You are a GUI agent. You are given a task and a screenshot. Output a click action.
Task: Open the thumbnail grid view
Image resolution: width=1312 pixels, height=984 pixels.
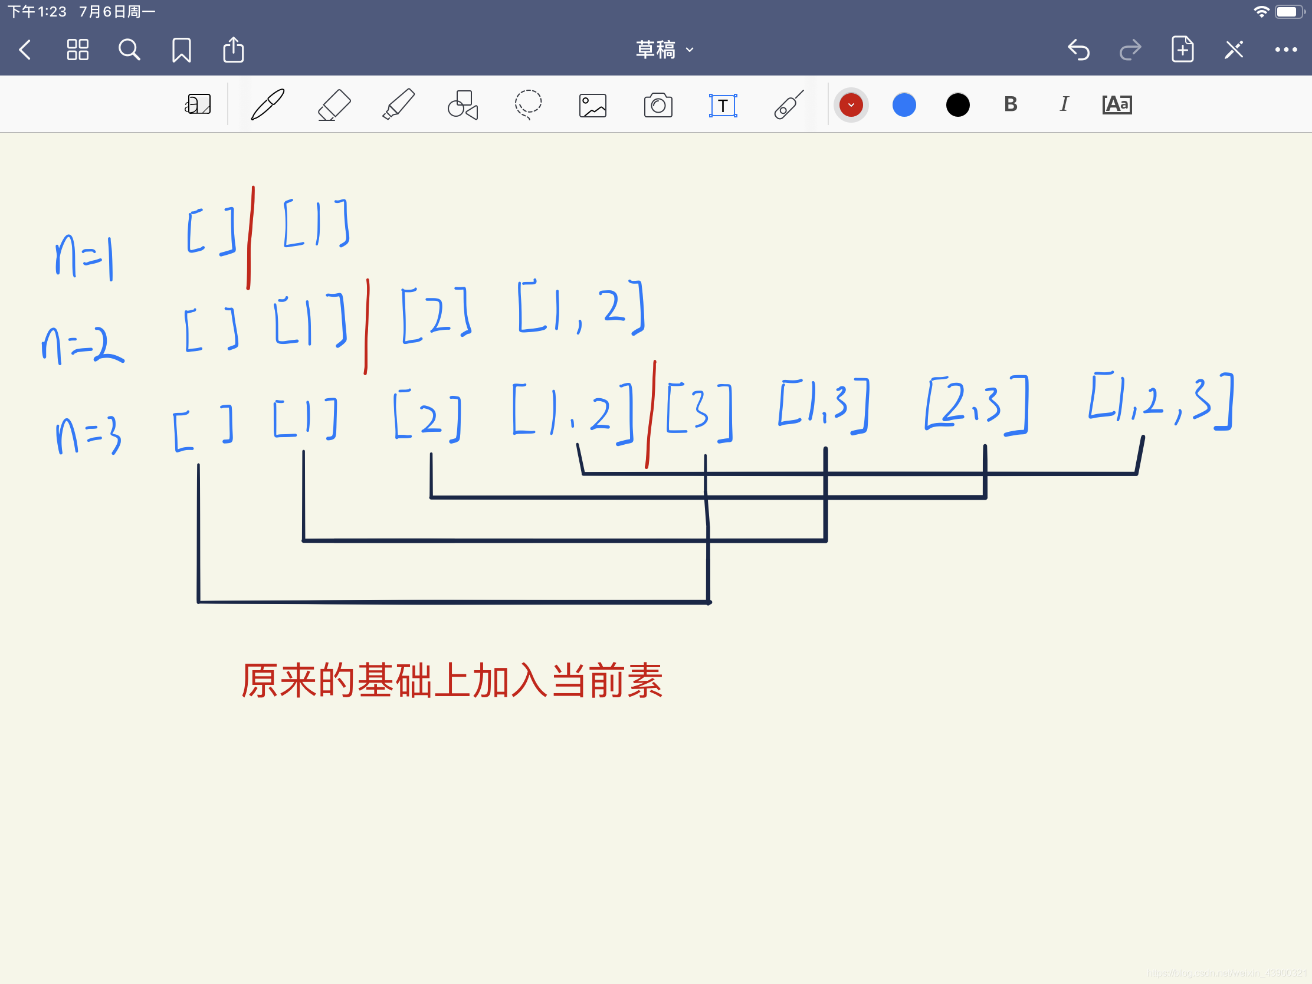(78, 50)
